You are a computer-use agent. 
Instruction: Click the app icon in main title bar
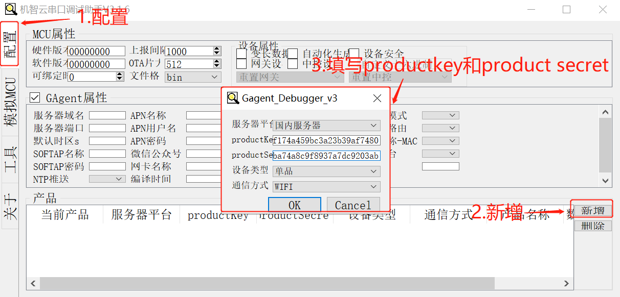tap(10, 9)
